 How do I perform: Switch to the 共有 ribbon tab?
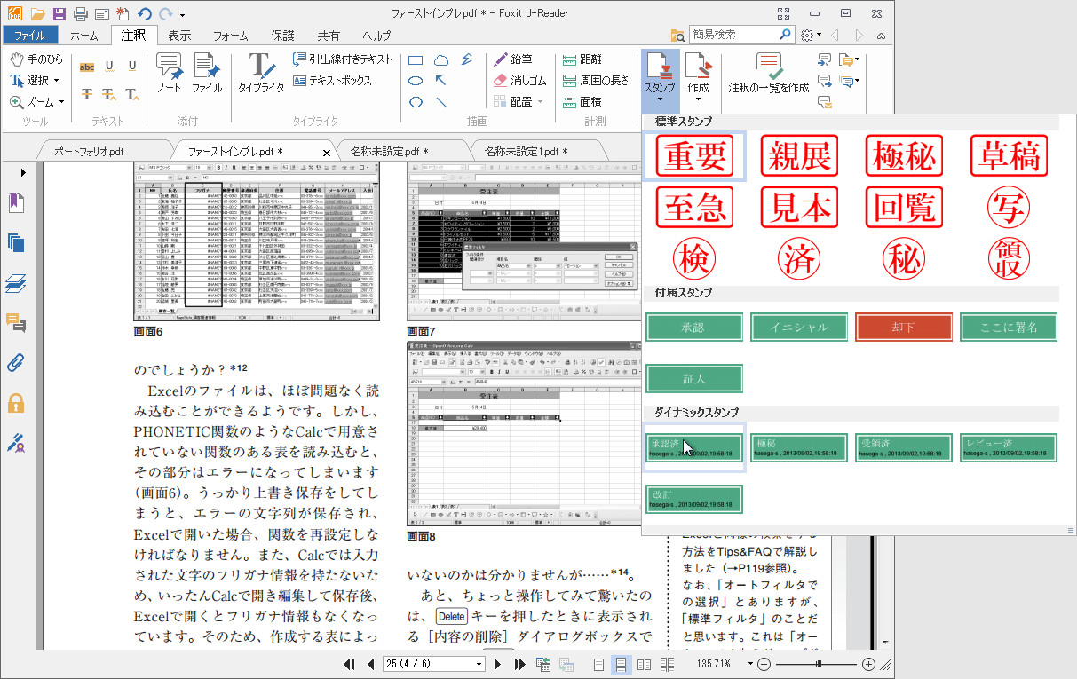[329, 36]
